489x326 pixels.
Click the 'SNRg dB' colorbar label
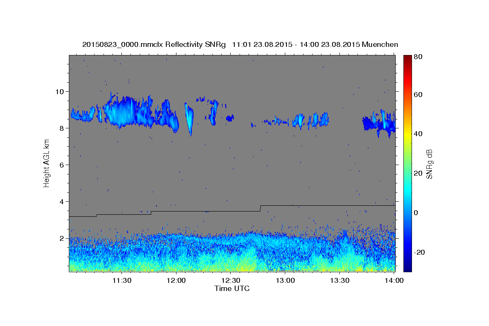pyautogui.click(x=429, y=164)
